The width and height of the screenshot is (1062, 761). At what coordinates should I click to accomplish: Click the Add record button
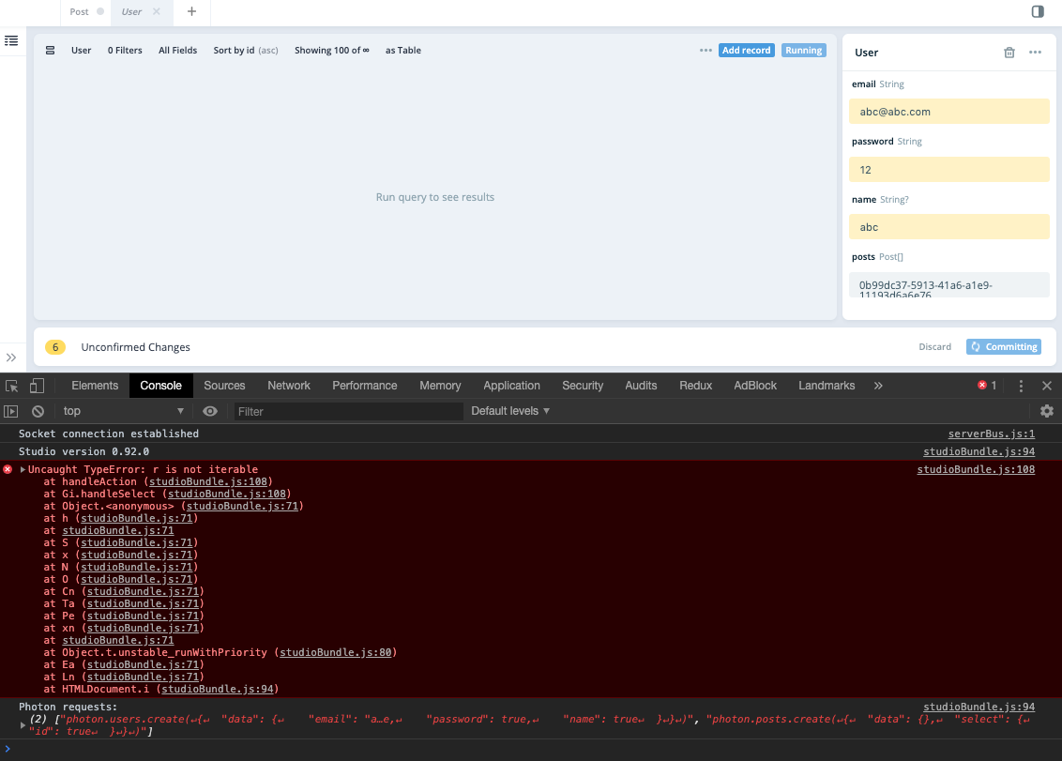pyautogui.click(x=746, y=50)
